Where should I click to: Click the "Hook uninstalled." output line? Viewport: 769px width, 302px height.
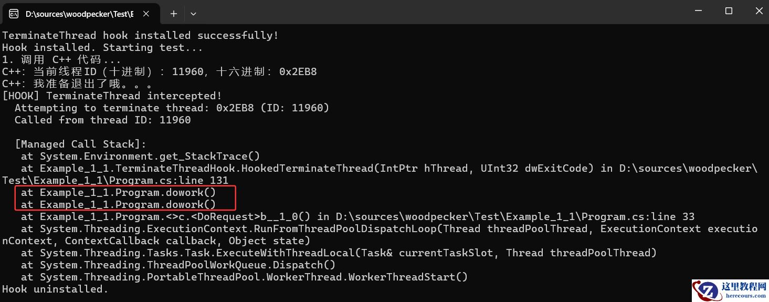pos(55,289)
